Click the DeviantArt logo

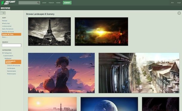[8, 3]
